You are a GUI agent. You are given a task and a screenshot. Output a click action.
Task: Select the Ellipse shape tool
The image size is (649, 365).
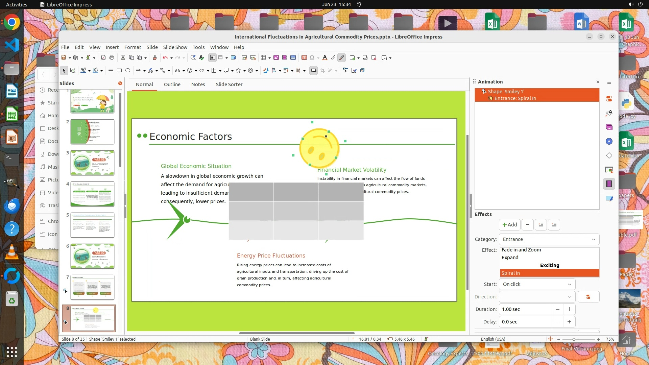pos(128,71)
